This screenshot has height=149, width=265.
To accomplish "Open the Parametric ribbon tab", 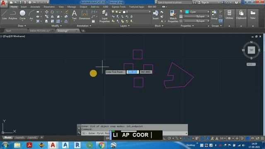I will click(x=49, y=7).
